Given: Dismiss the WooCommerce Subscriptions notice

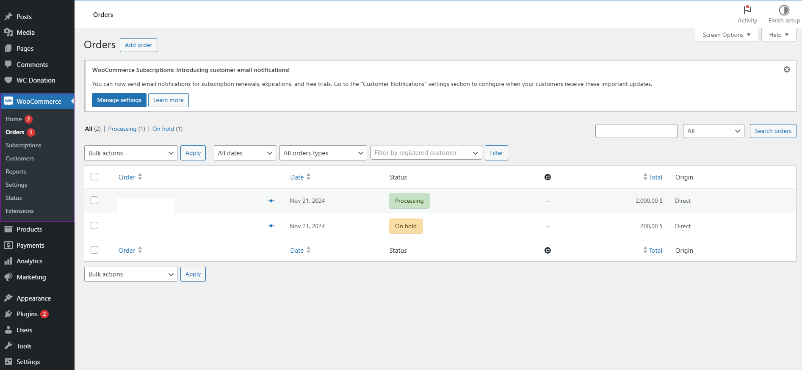Looking at the screenshot, I should [787, 69].
